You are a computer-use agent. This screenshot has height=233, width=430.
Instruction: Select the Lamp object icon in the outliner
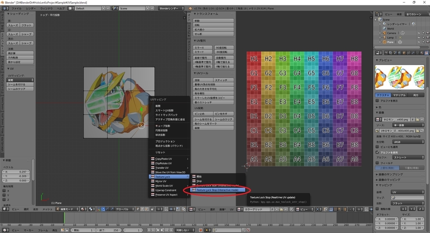tap(385, 37)
